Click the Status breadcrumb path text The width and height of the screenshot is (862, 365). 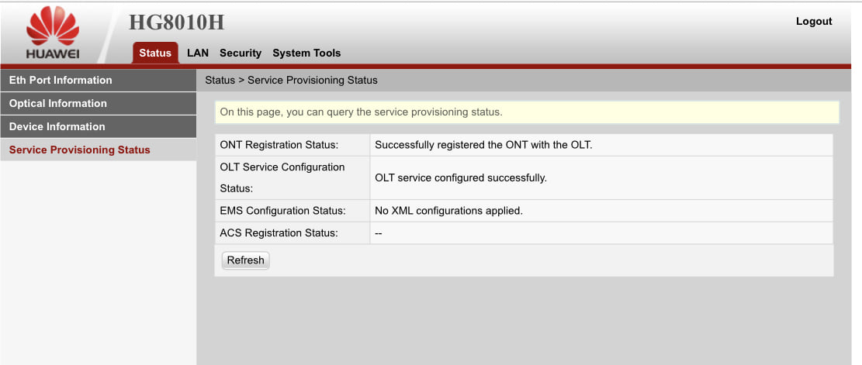click(291, 80)
